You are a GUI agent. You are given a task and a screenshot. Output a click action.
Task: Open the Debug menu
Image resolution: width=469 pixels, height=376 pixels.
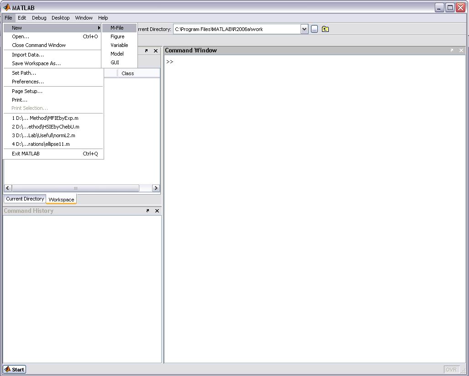39,18
